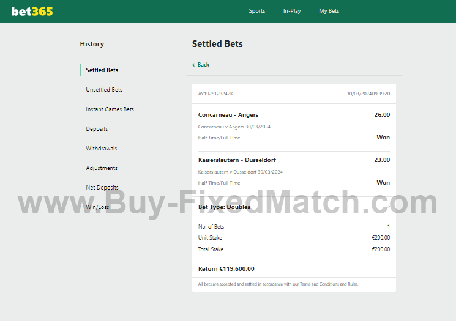Switch to the In-Play section
Screen dimensions: 456x321
click(292, 11)
